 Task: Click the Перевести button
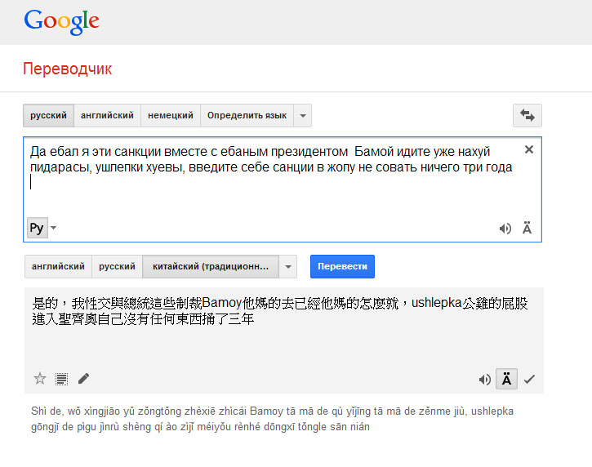pyautogui.click(x=342, y=266)
